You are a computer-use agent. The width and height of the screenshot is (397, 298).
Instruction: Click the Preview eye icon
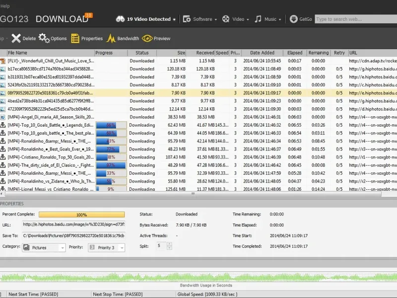(x=147, y=39)
